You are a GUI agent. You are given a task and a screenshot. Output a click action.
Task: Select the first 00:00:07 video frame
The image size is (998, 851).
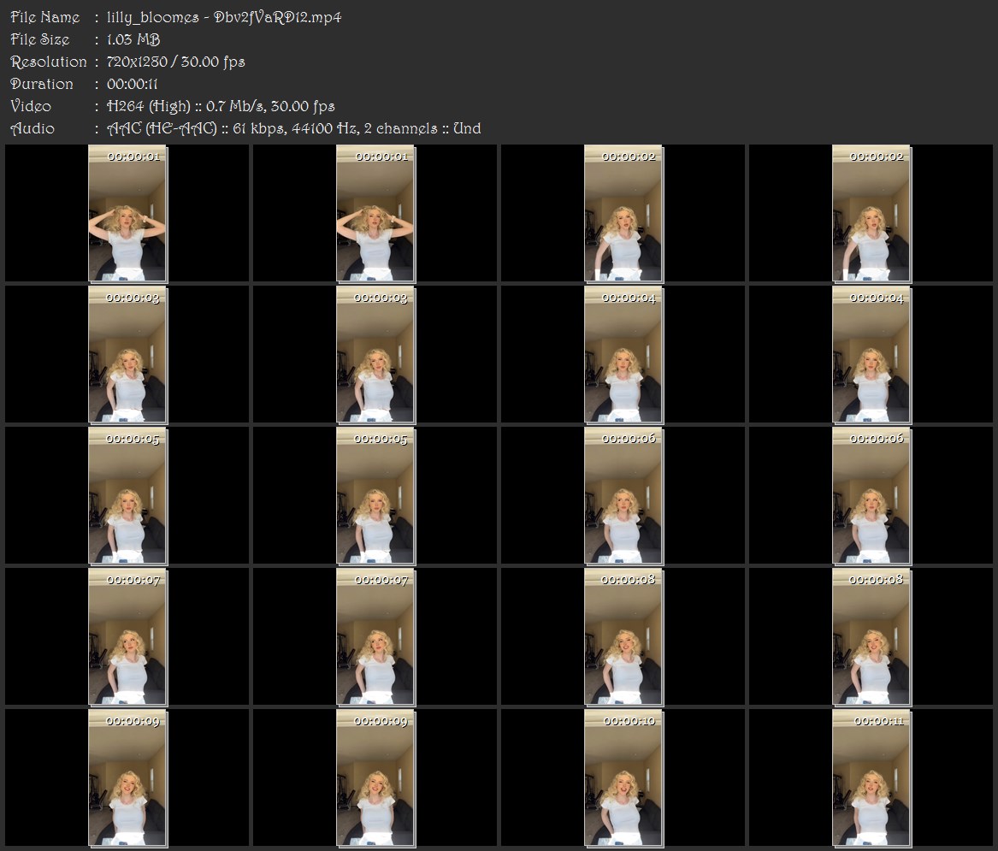pos(127,637)
